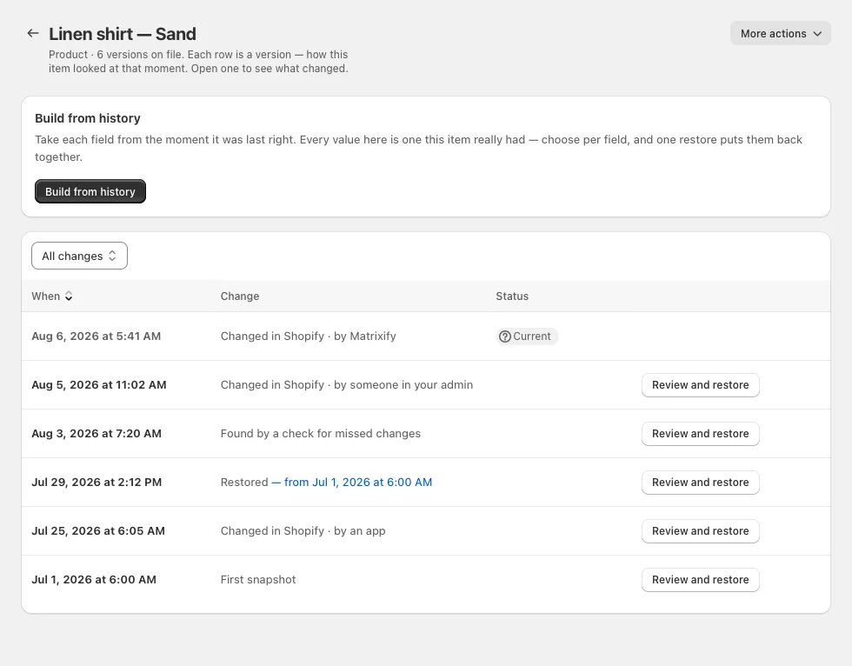Follow the 'from Jul 1, 2026 at 6:00 AM' link
This screenshot has width=852, height=666.
(351, 483)
